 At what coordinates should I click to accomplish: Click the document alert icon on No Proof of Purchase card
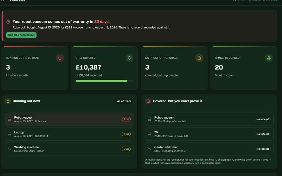(199, 58)
